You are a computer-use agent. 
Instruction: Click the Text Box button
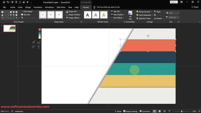click(26, 15)
